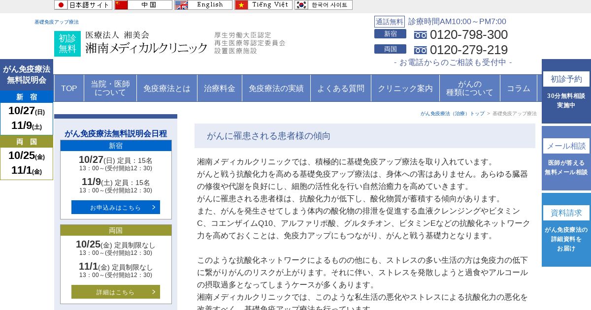Image resolution: width=591 pixels, height=310 pixels.
Task: Open 資料請求 side button
Action: point(566,230)
